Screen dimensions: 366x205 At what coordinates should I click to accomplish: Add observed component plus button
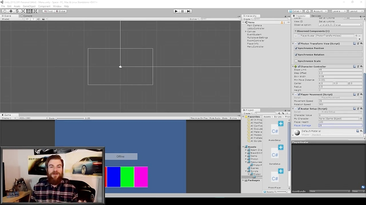coord(359,39)
